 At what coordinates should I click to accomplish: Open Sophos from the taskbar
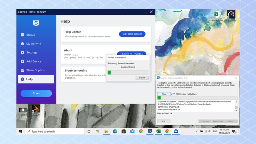tap(149, 131)
